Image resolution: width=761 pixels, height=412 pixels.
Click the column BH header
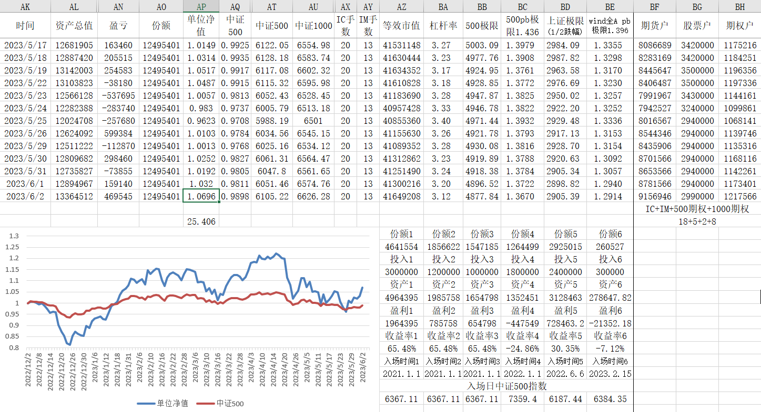pyautogui.click(x=739, y=7)
